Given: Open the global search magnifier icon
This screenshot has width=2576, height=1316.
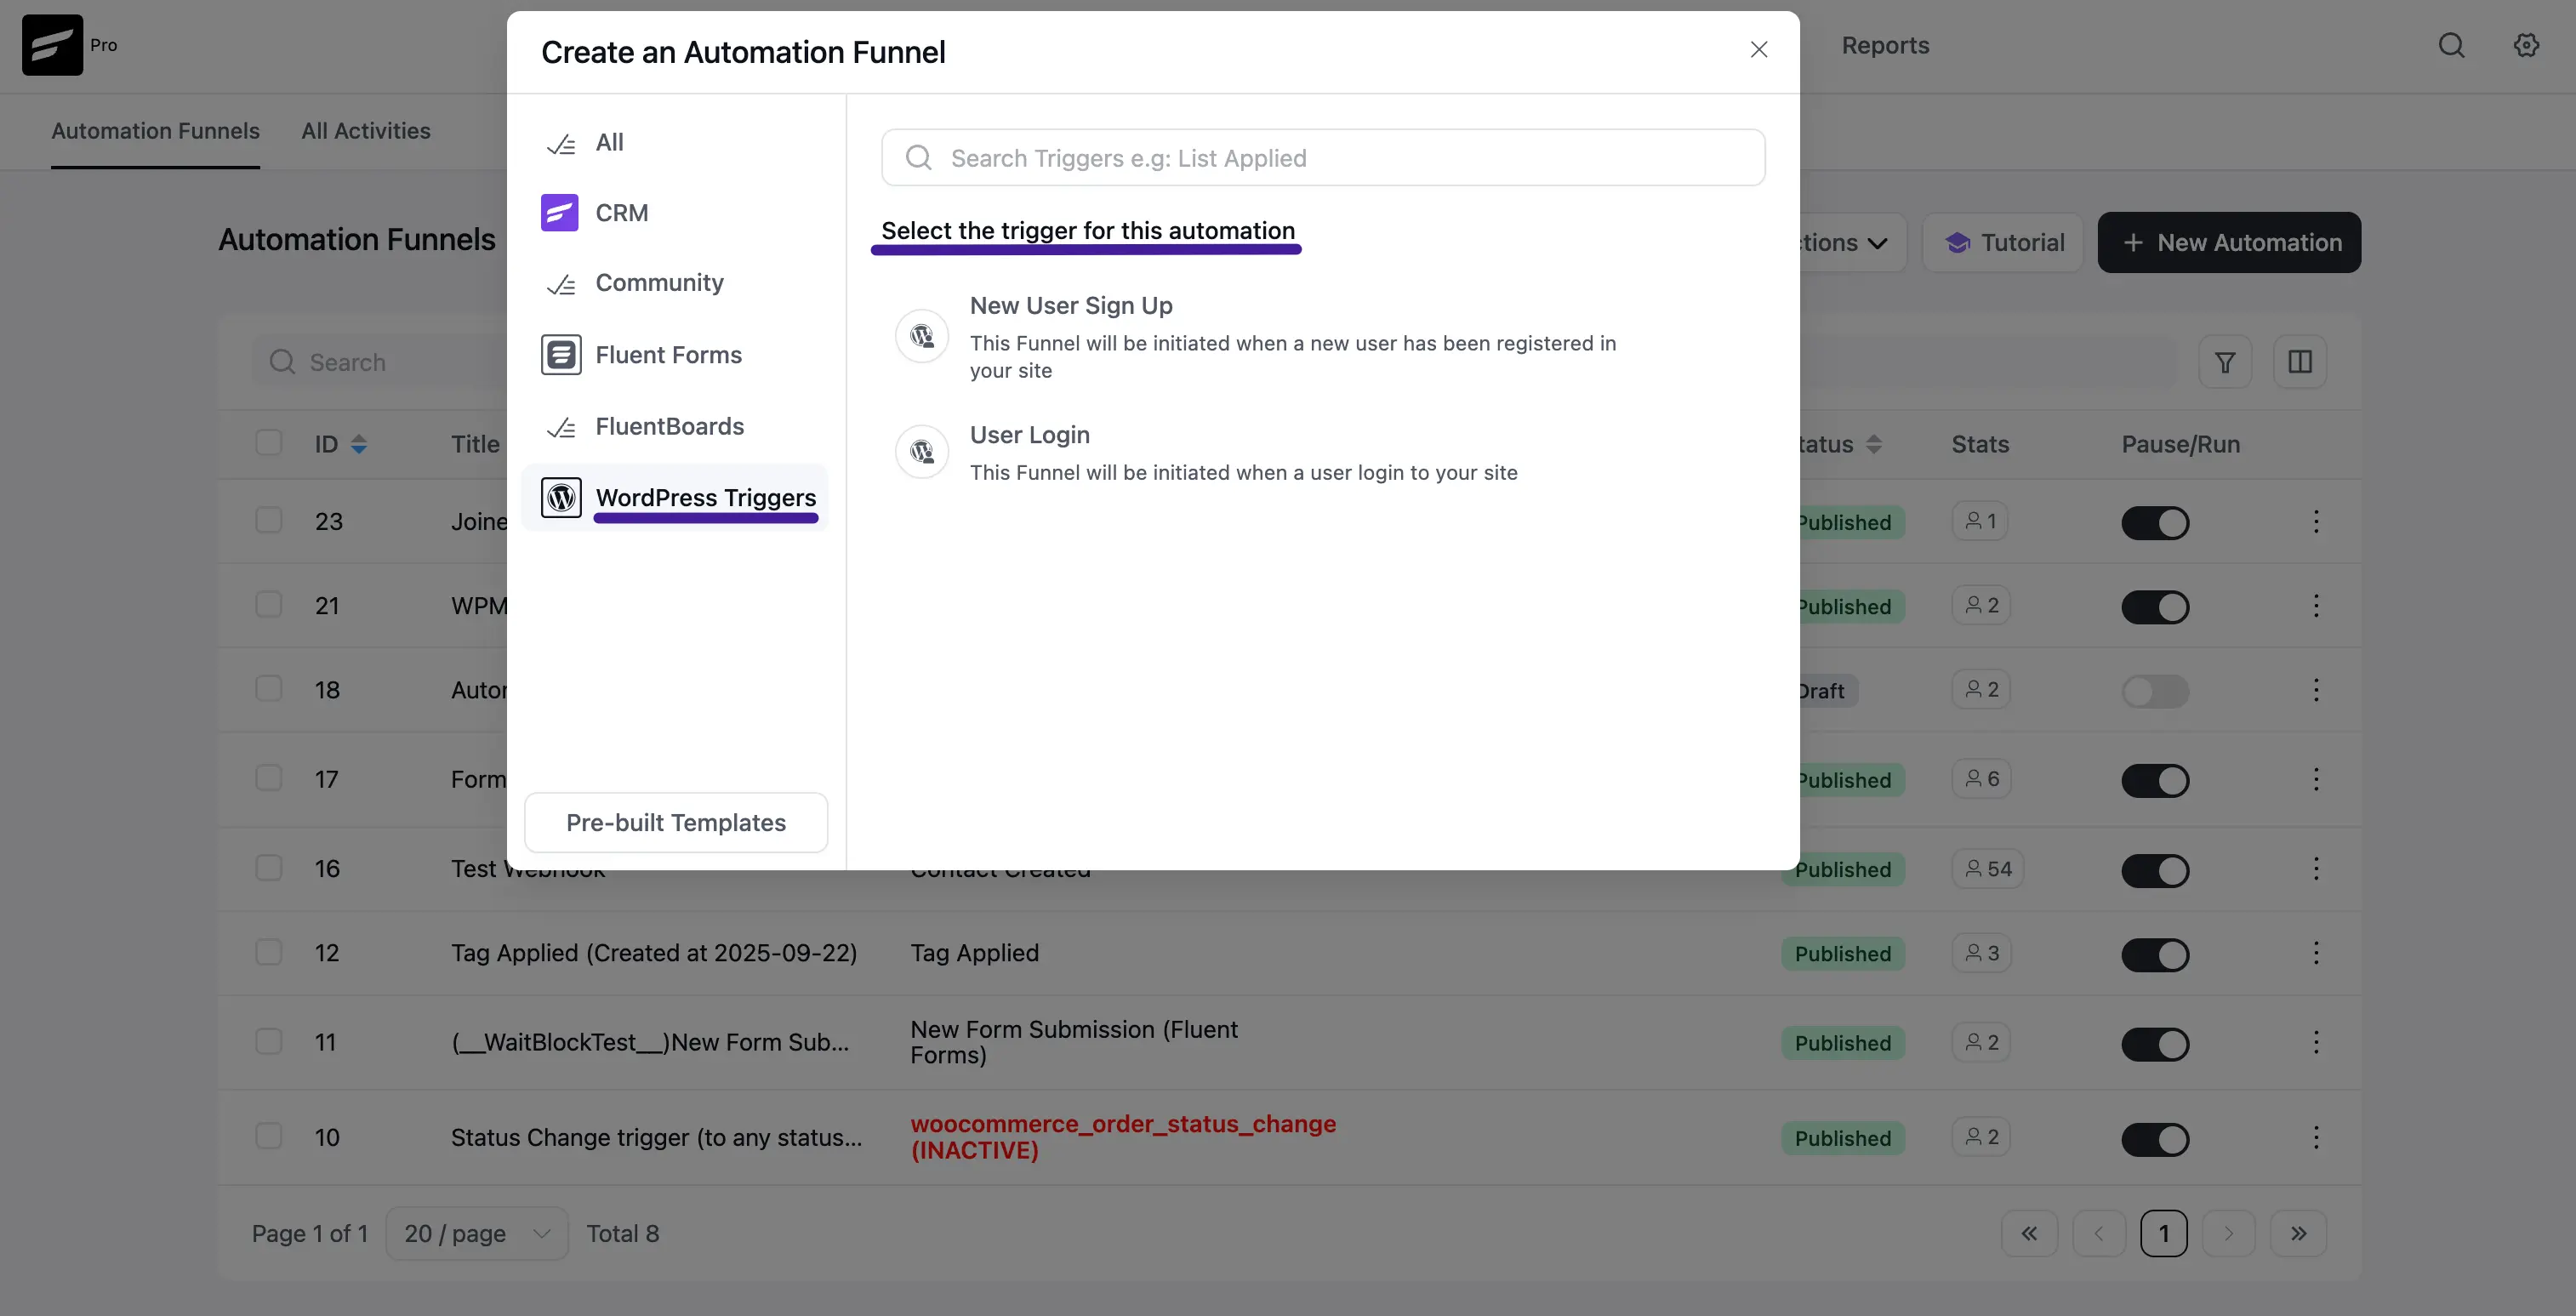Looking at the screenshot, I should click(2451, 45).
